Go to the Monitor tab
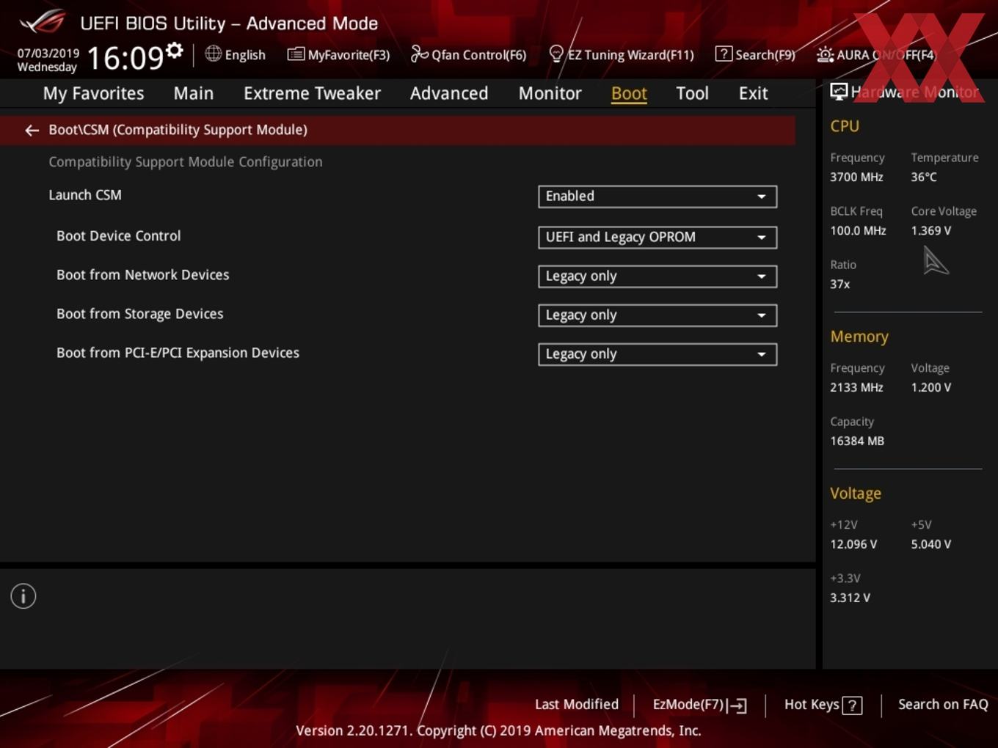 click(550, 93)
